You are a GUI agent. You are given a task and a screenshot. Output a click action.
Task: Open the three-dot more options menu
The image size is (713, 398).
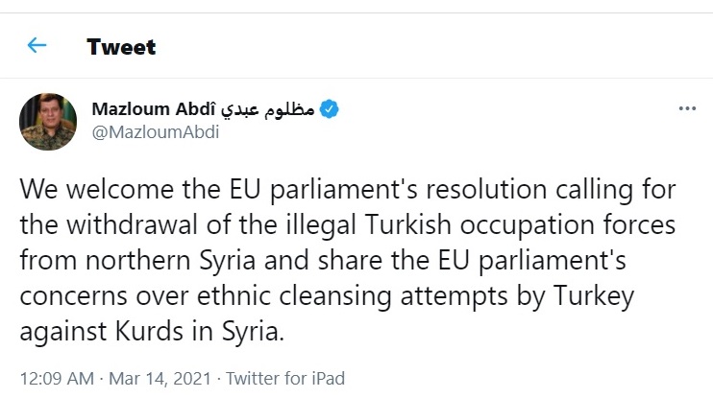(686, 109)
